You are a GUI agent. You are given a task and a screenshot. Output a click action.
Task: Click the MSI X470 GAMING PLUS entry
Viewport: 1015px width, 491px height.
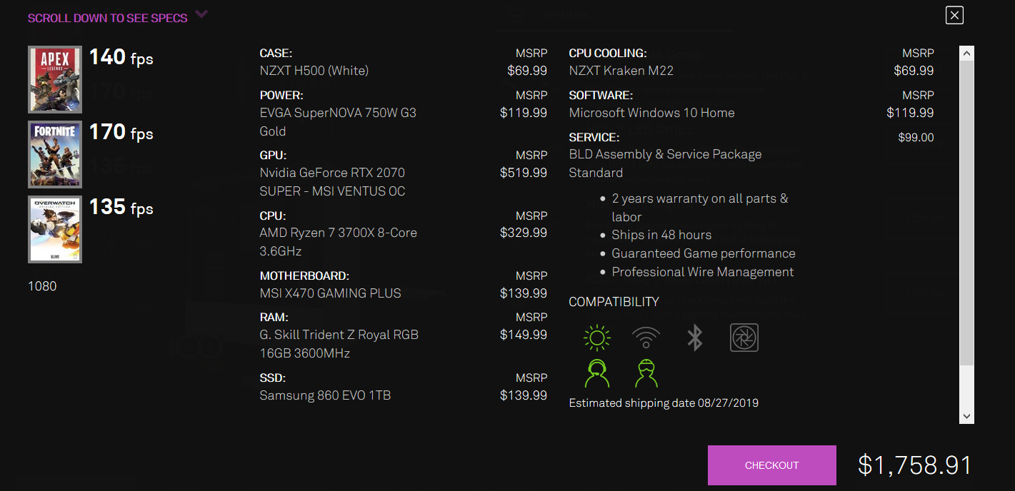(331, 293)
